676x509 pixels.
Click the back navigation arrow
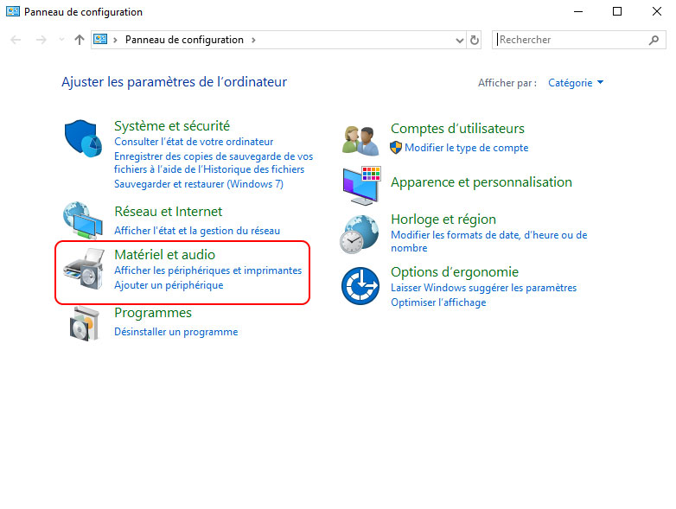16,40
